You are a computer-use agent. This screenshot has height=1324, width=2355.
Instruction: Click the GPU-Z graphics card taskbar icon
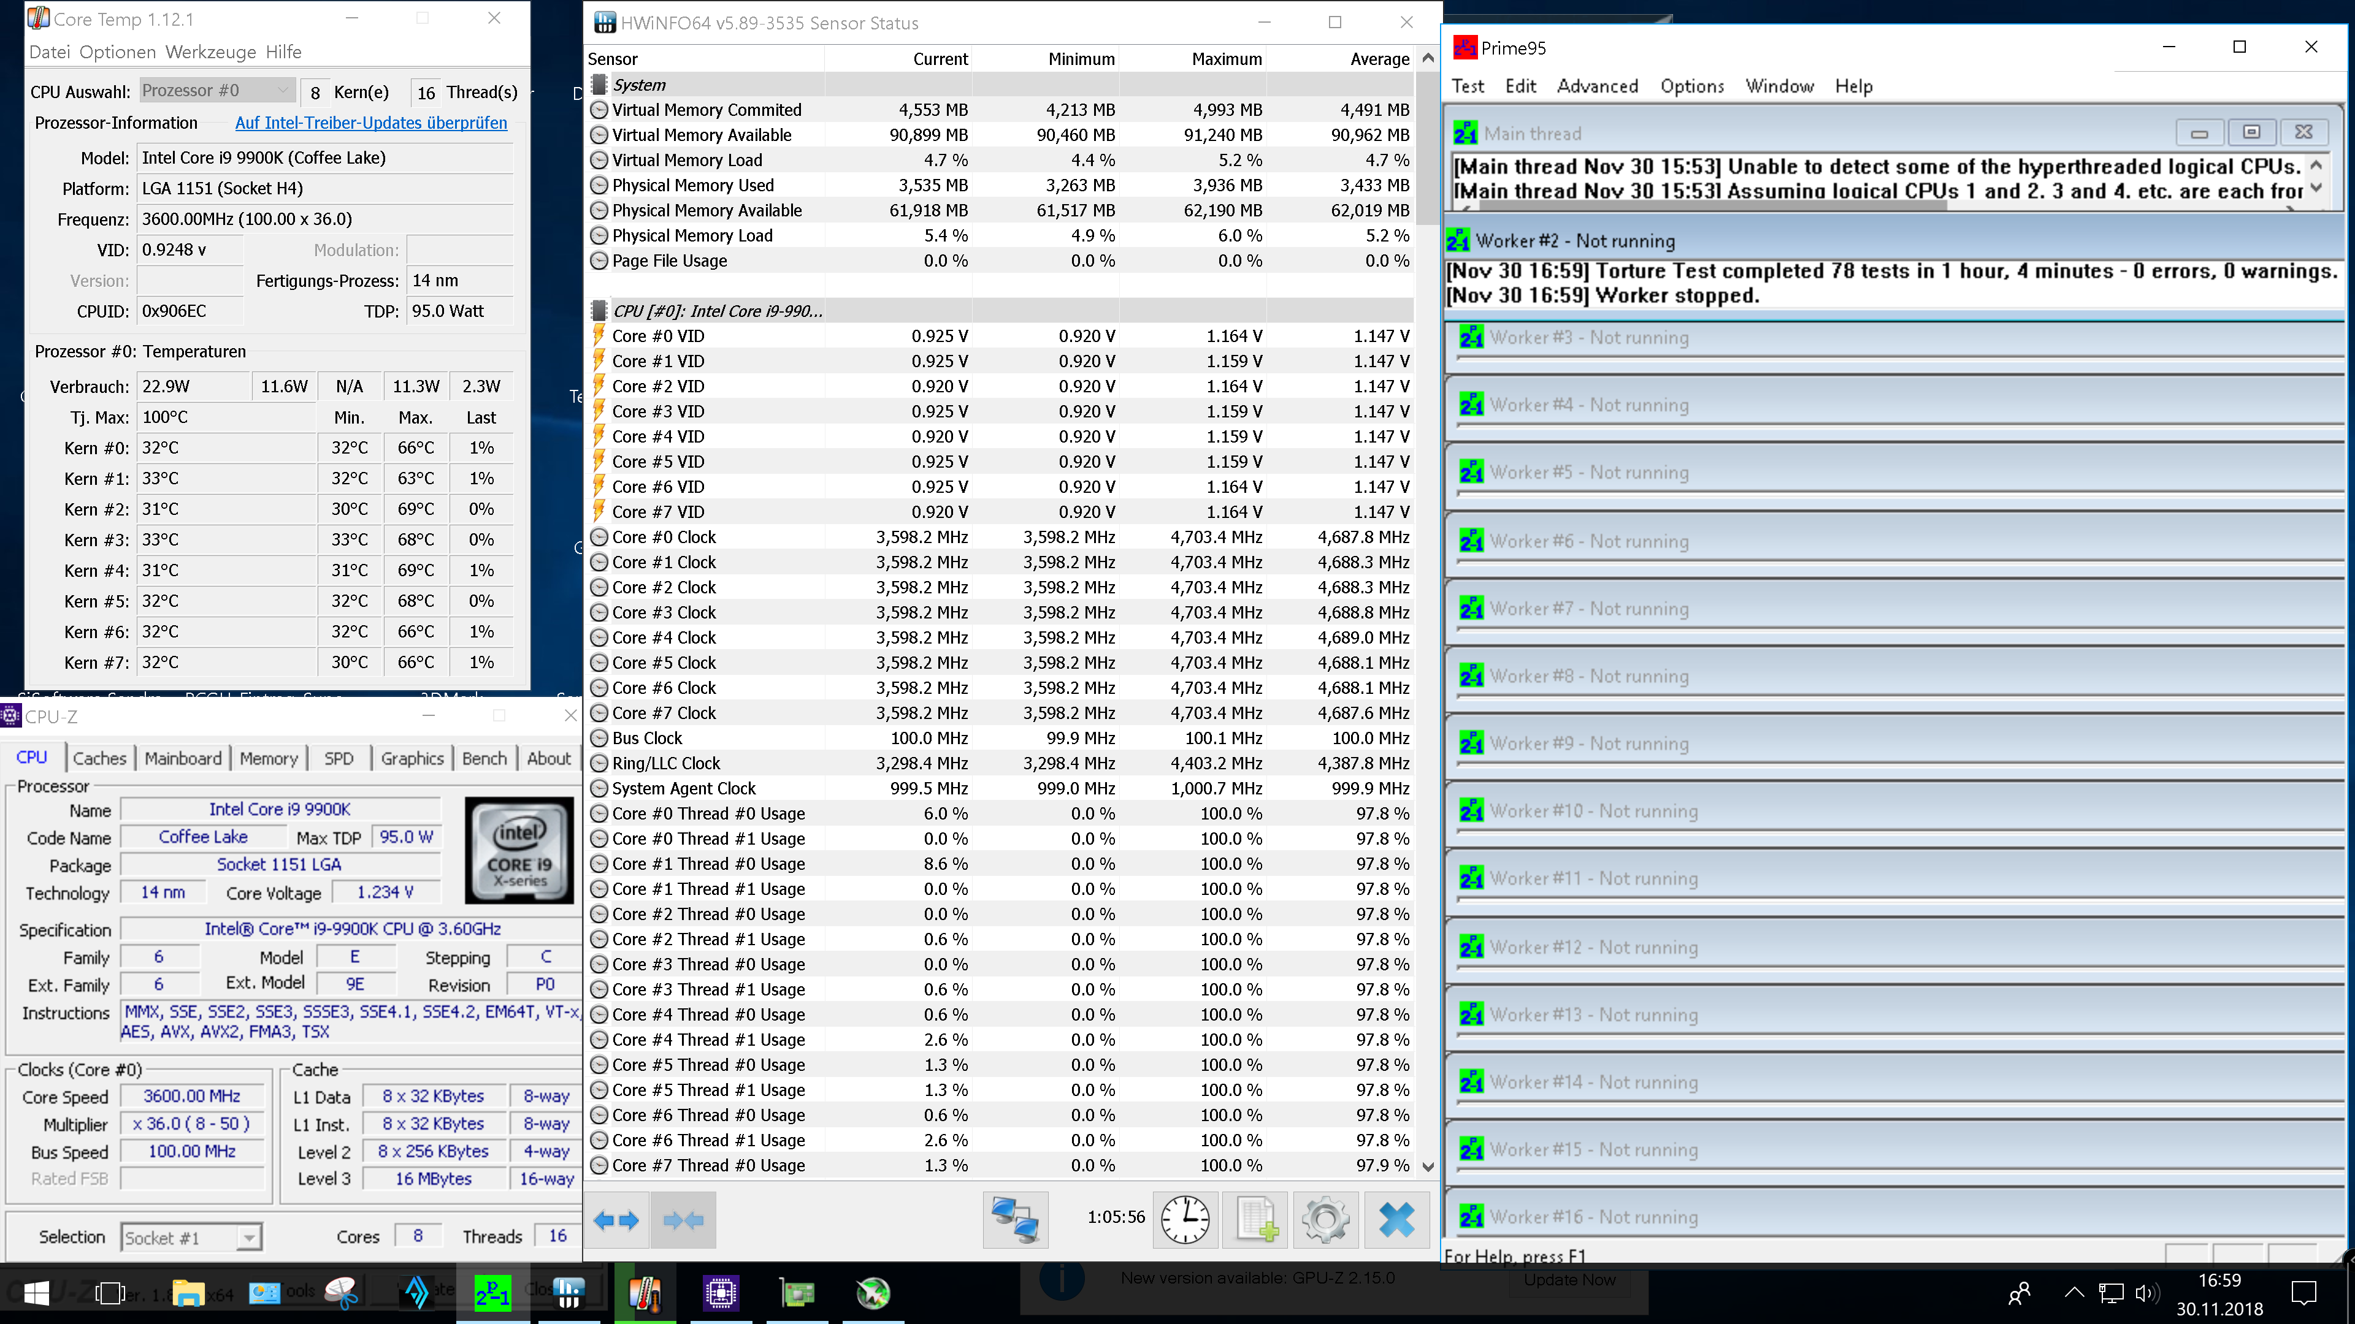pyautogui.click(x=797, y=1292)
